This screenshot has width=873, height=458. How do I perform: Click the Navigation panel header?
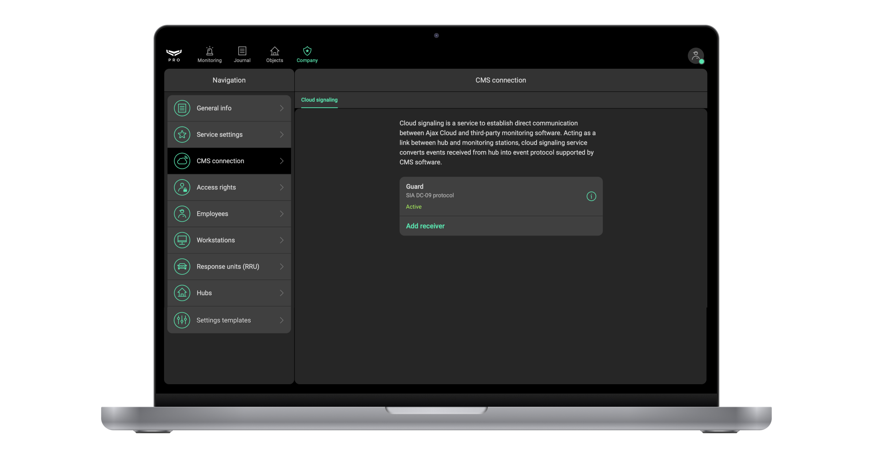click(229, 80)
